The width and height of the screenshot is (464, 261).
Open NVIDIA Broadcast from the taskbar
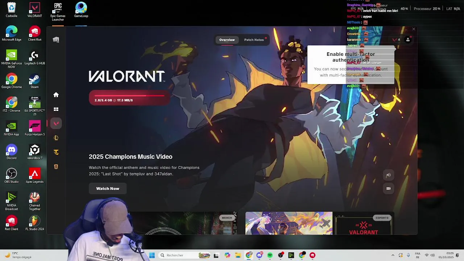tap(291, 255)
